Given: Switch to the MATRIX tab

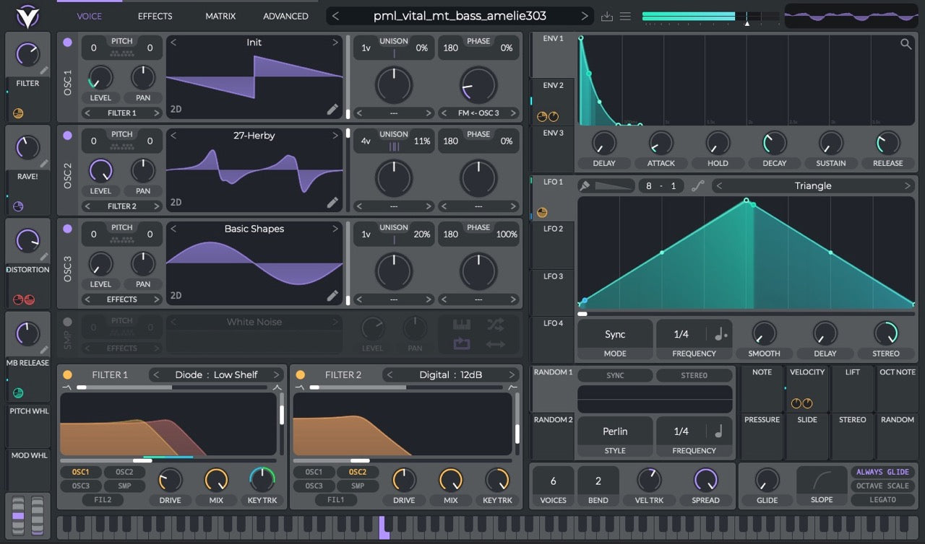Looking at the screenshot, I should click(220, 16).
